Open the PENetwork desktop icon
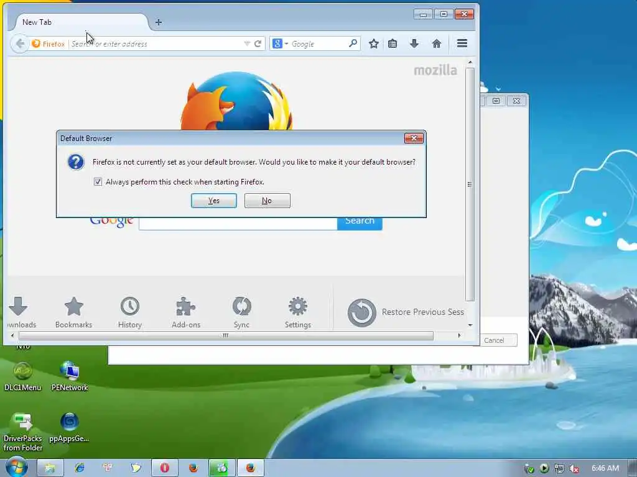 (70, 377)
